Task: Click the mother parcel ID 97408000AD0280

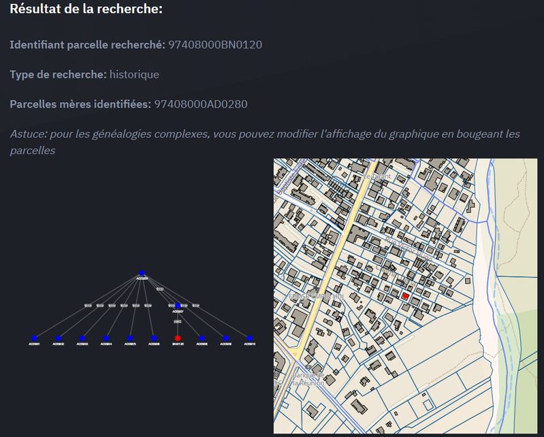Action: [201, 104]
